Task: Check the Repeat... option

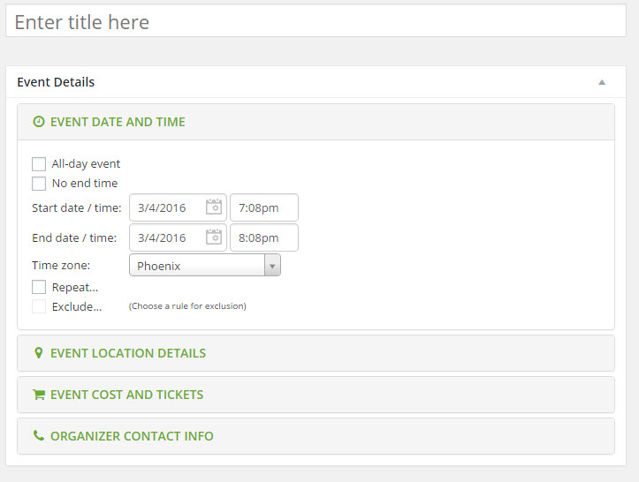Action: (39, 287)
